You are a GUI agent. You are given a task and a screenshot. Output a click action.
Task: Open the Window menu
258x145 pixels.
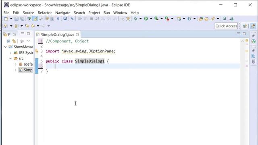[x=120, y=12]
